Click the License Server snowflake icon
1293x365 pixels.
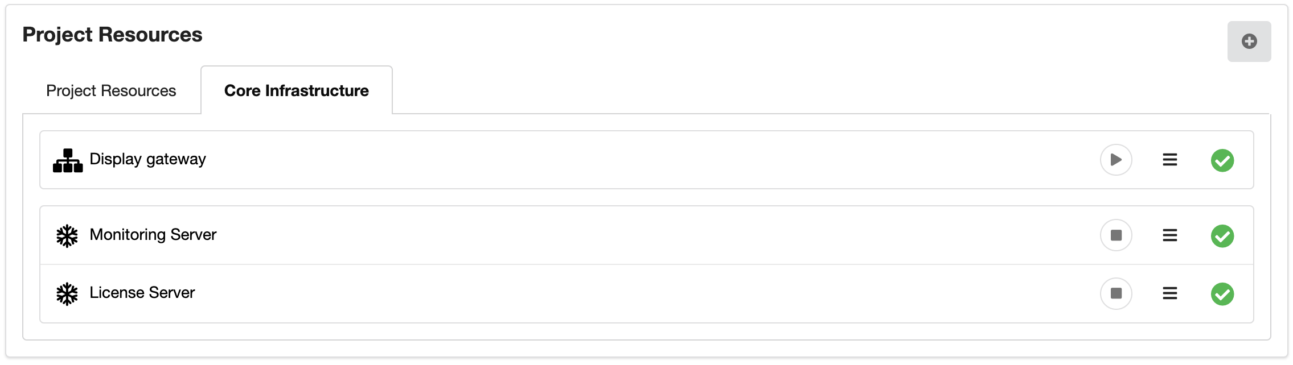[x=67, y=294]
